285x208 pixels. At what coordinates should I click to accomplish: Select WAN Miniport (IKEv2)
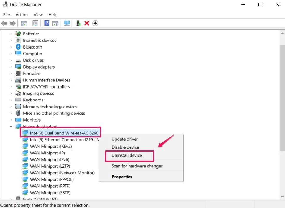(51, 146)
